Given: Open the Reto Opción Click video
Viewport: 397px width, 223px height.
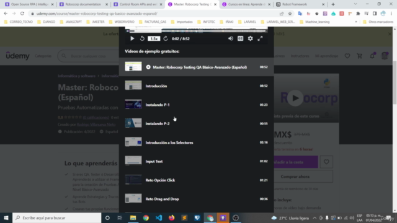Looking at the screenshot, I should 196,180.
